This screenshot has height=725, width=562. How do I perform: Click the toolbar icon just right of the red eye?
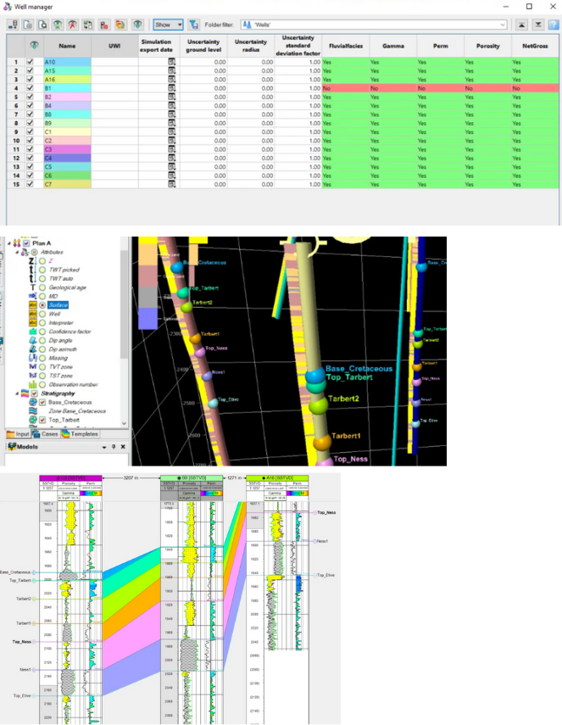[88, 25]
